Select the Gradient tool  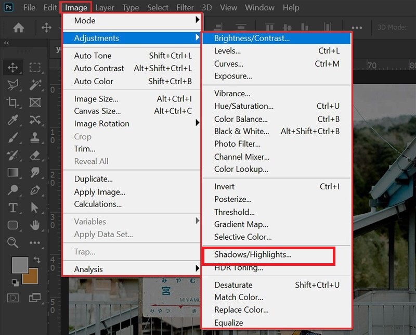coord(13,172)
